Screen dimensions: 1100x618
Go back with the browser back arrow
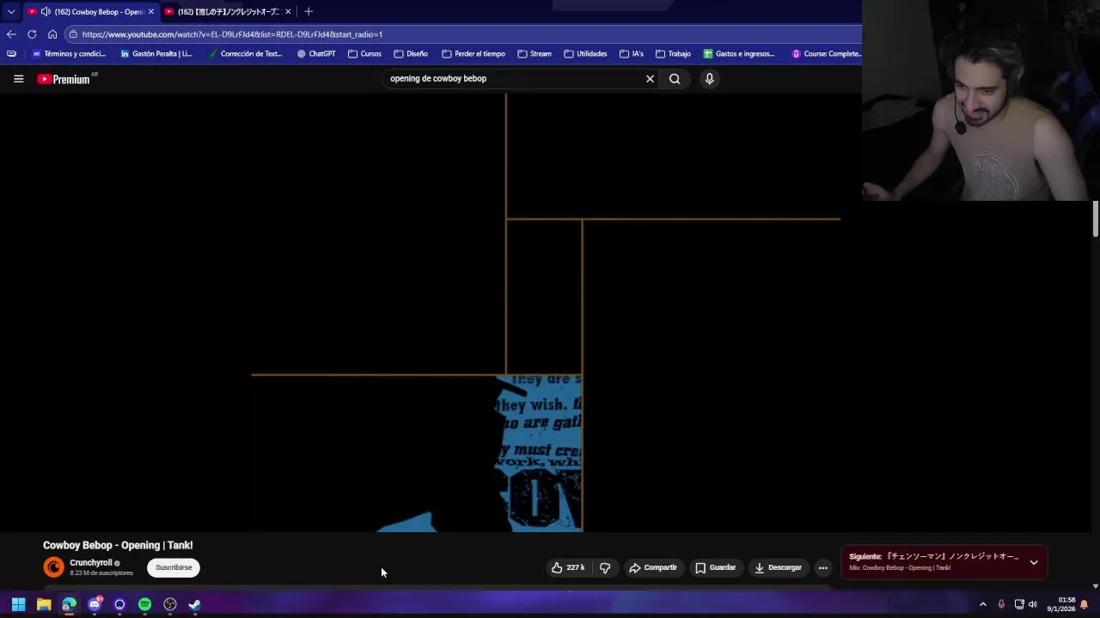pos(11,34)
